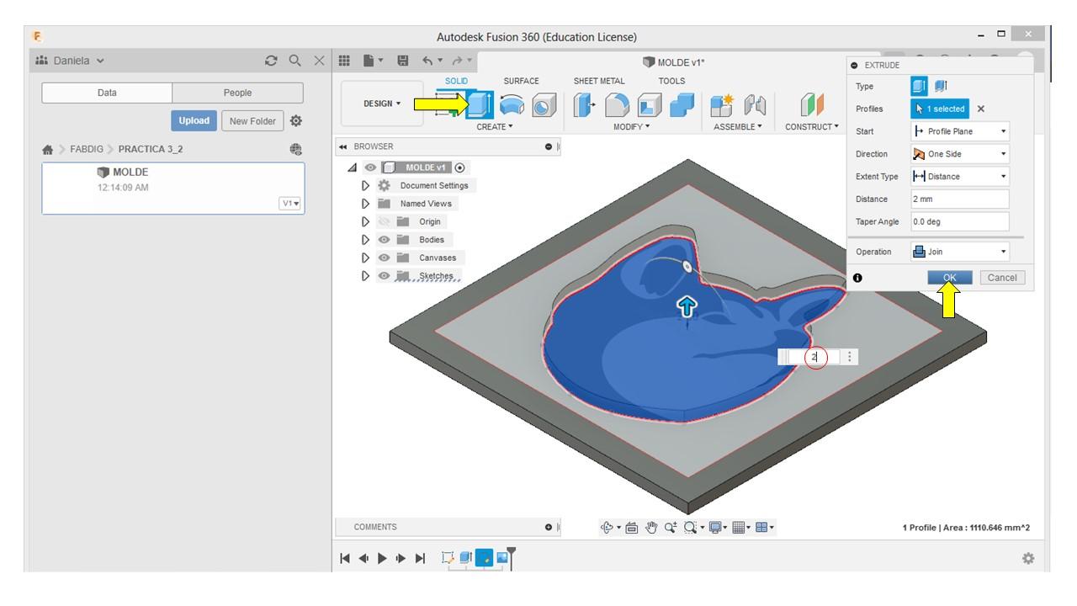Open the V1 version dropdown on MOLDE

pyautogui.click(x=291, y=203)
